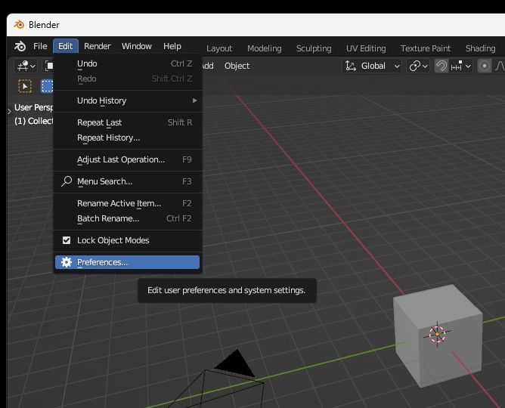Screen dimensions: 505x408
Task: Open the UV Editing workspace tab
Action: 366,48
